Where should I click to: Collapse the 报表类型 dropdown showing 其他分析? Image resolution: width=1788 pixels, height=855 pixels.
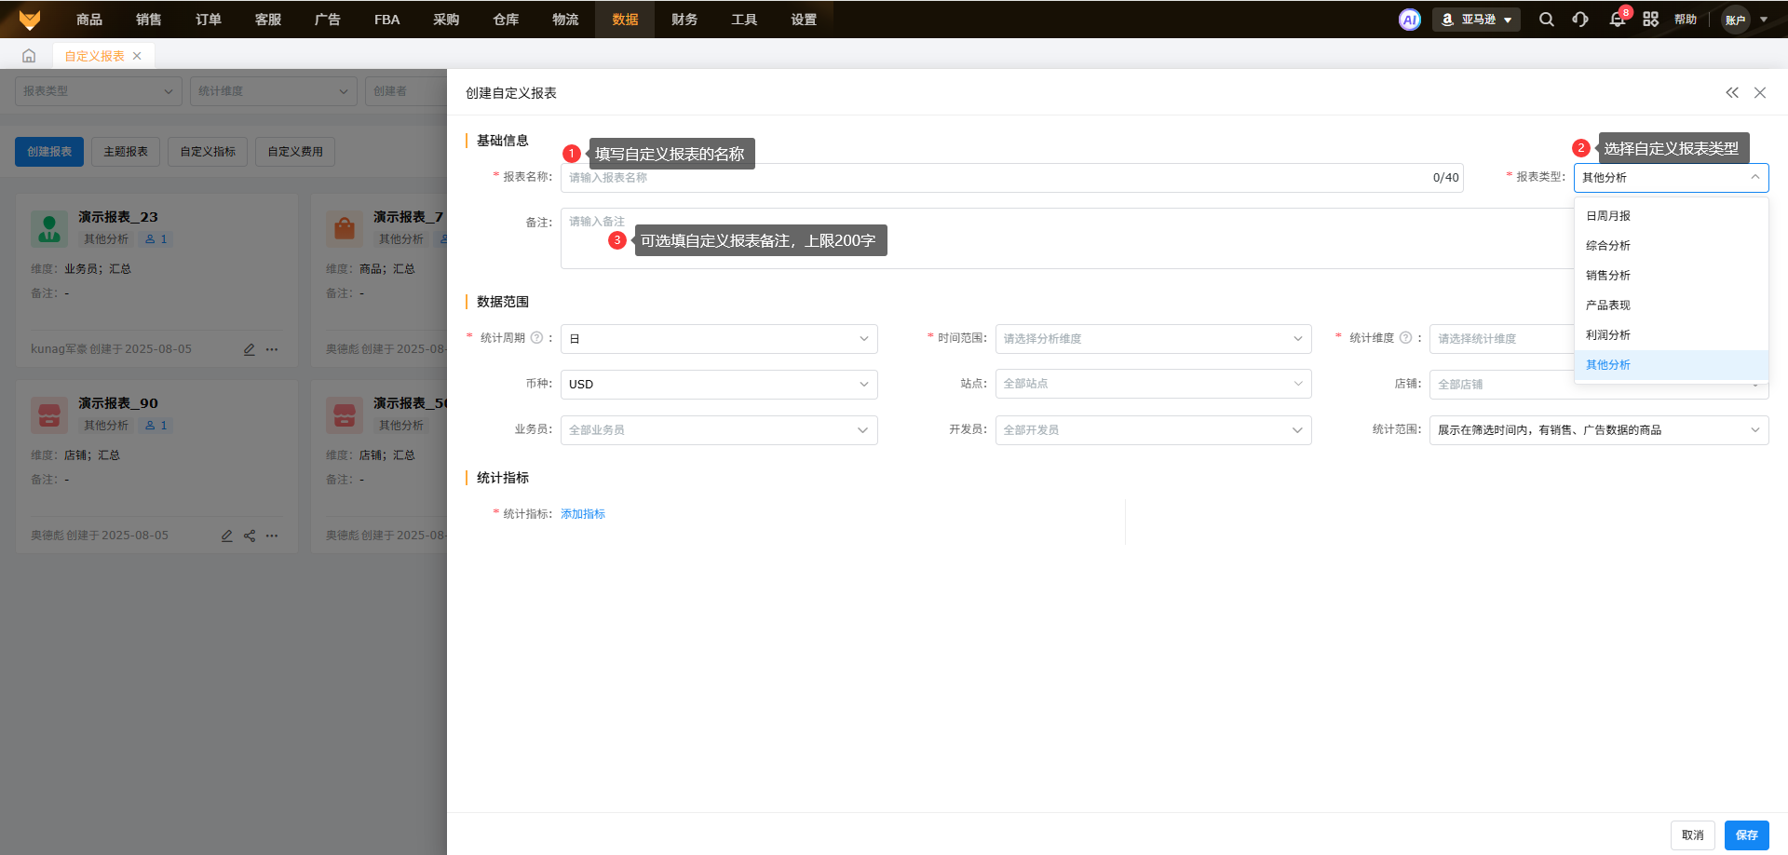(1671, 178)
